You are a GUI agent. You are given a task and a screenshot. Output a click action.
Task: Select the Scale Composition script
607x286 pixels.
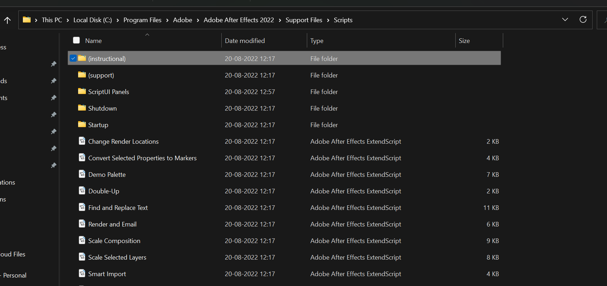(x=114, y=241)
